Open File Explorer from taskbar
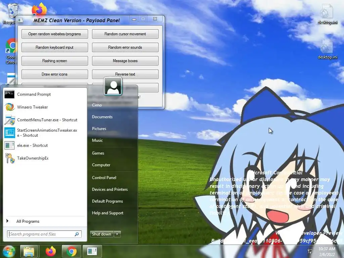The height and width of the screenshot is (258, 344). pos(29,251)
